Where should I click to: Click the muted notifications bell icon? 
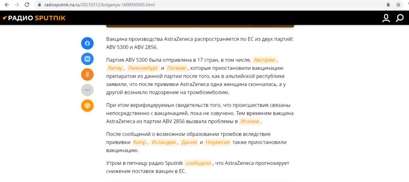(388, 5)
